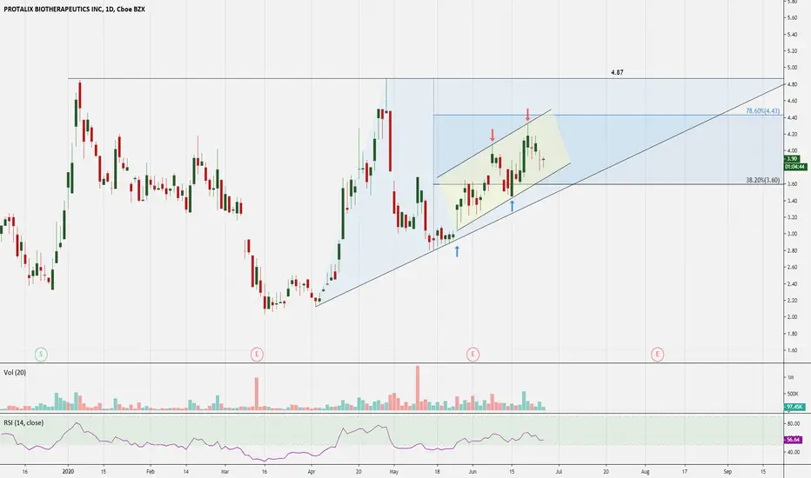Click the 18 date label after May
Screen dimensions: 811x478
(437, 471)
